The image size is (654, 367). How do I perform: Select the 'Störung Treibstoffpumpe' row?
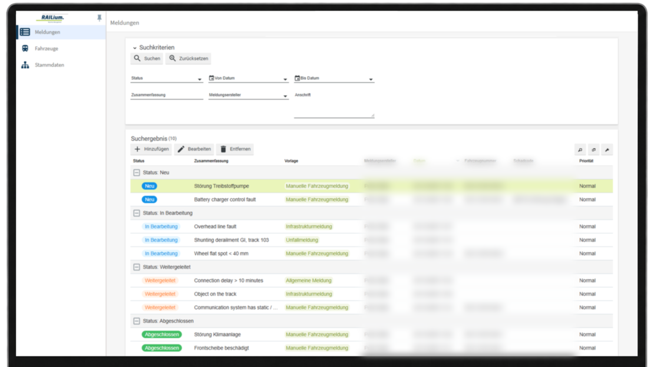pos(372,186)
